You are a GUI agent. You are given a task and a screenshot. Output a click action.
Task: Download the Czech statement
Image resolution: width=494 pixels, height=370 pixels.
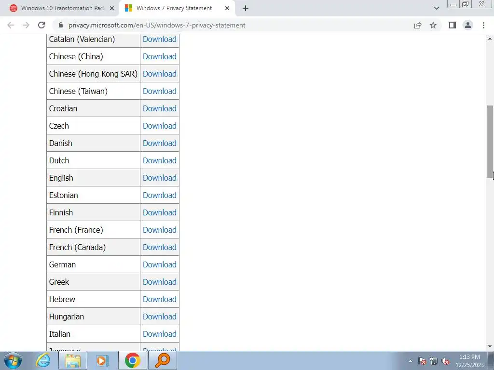[x=159, y=126]
